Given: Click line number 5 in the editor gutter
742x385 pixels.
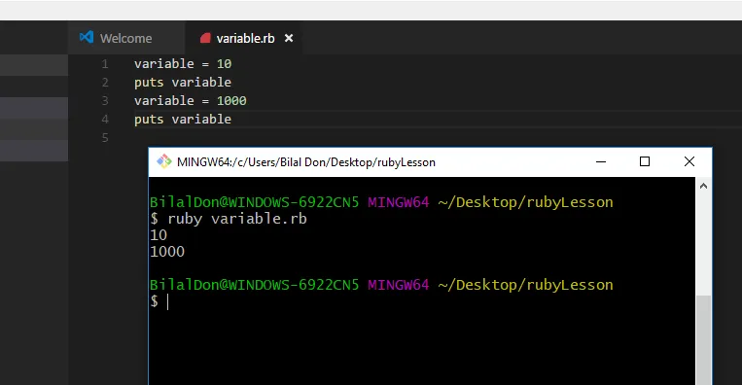Looking at the screenshot, I should click(105, 138).
